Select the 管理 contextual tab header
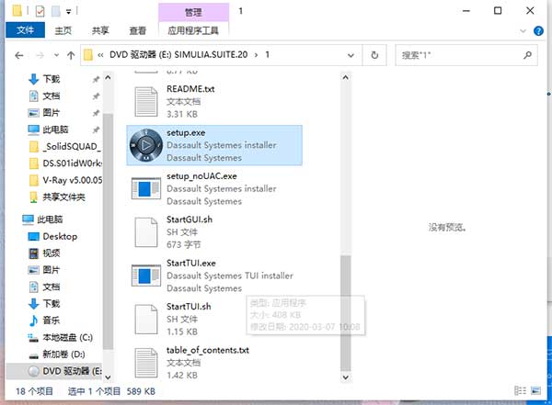 [193, 12]
